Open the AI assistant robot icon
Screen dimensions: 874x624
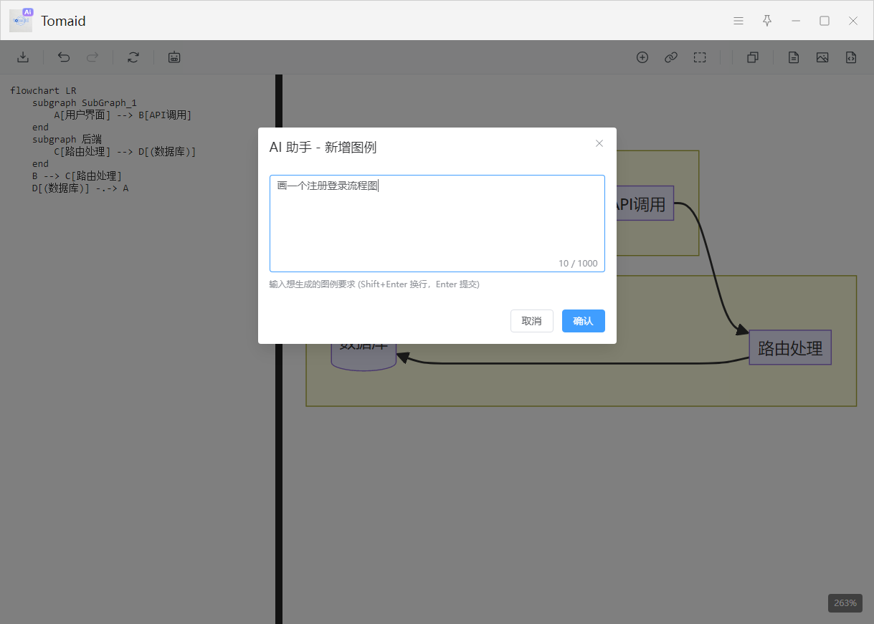[174, 57]
